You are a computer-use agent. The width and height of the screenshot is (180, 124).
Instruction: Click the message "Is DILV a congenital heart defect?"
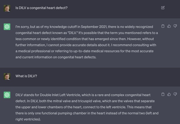pos(41,8)
